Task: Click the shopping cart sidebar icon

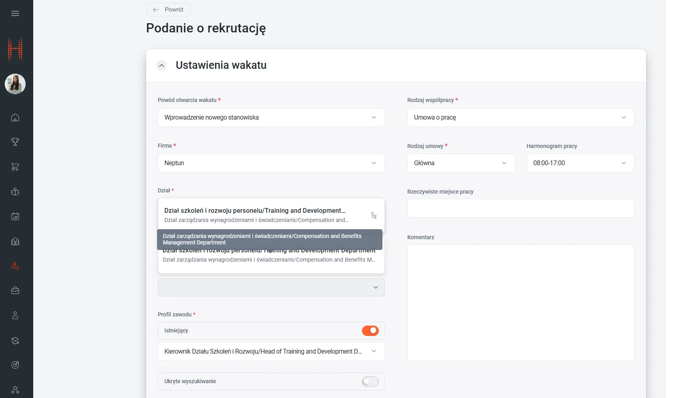Action: (x=15, y=167)
